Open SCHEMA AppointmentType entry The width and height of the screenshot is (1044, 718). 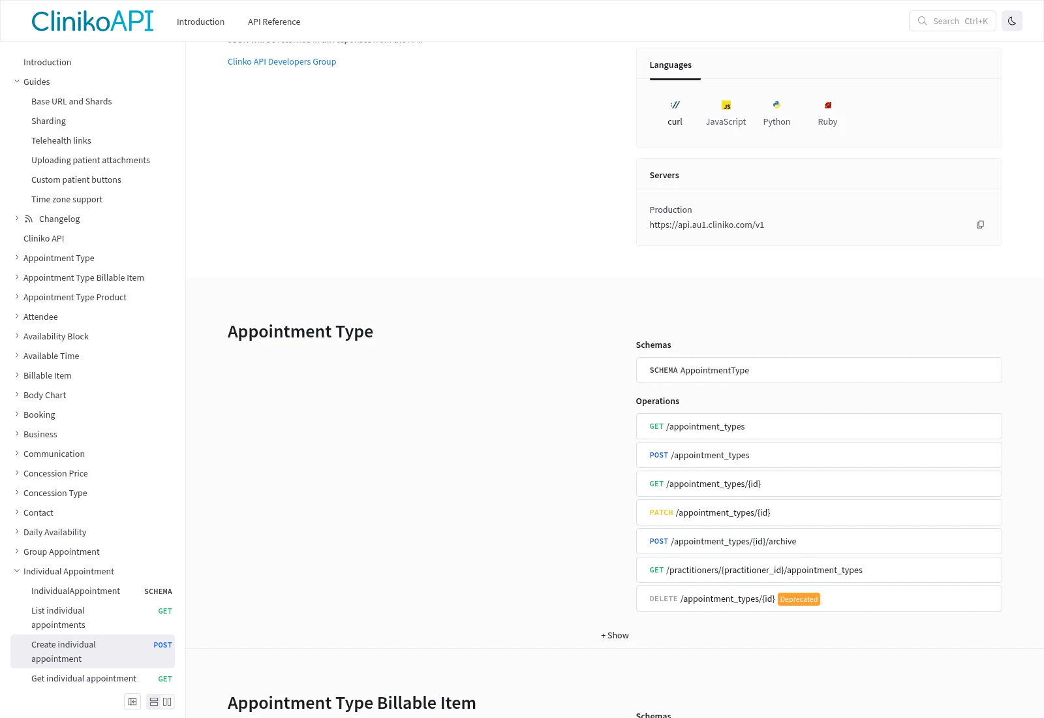coord(819,370)
